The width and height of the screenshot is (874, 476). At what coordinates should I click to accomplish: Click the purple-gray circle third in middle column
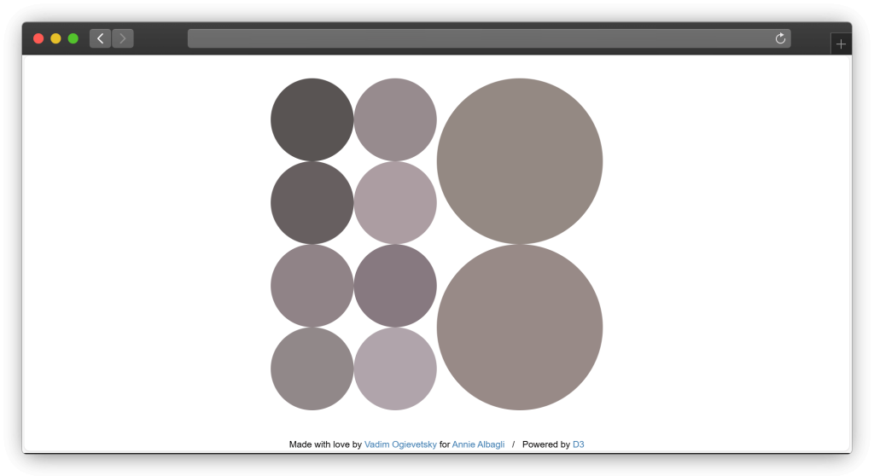tap(395, 286)
